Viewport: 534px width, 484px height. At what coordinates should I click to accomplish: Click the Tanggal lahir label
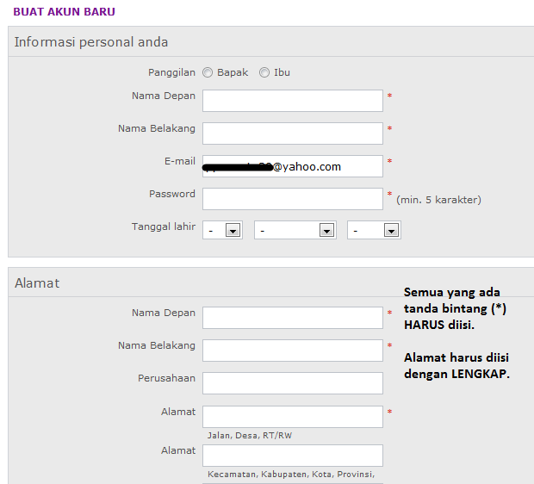tap(163, 227)
